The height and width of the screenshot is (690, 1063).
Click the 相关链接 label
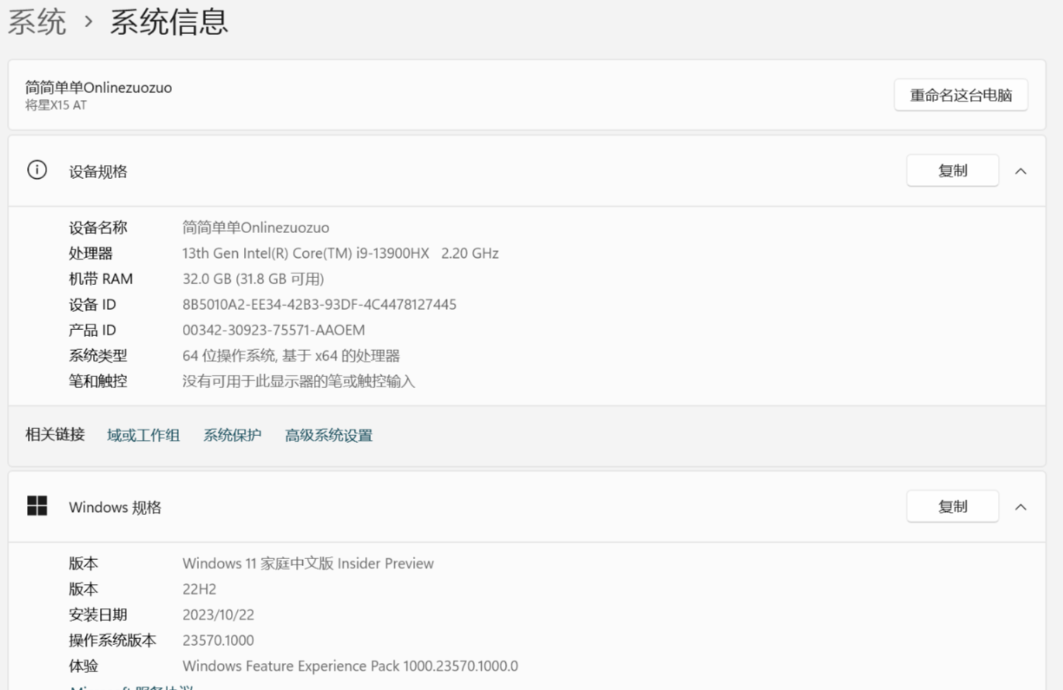click(55, 434)
